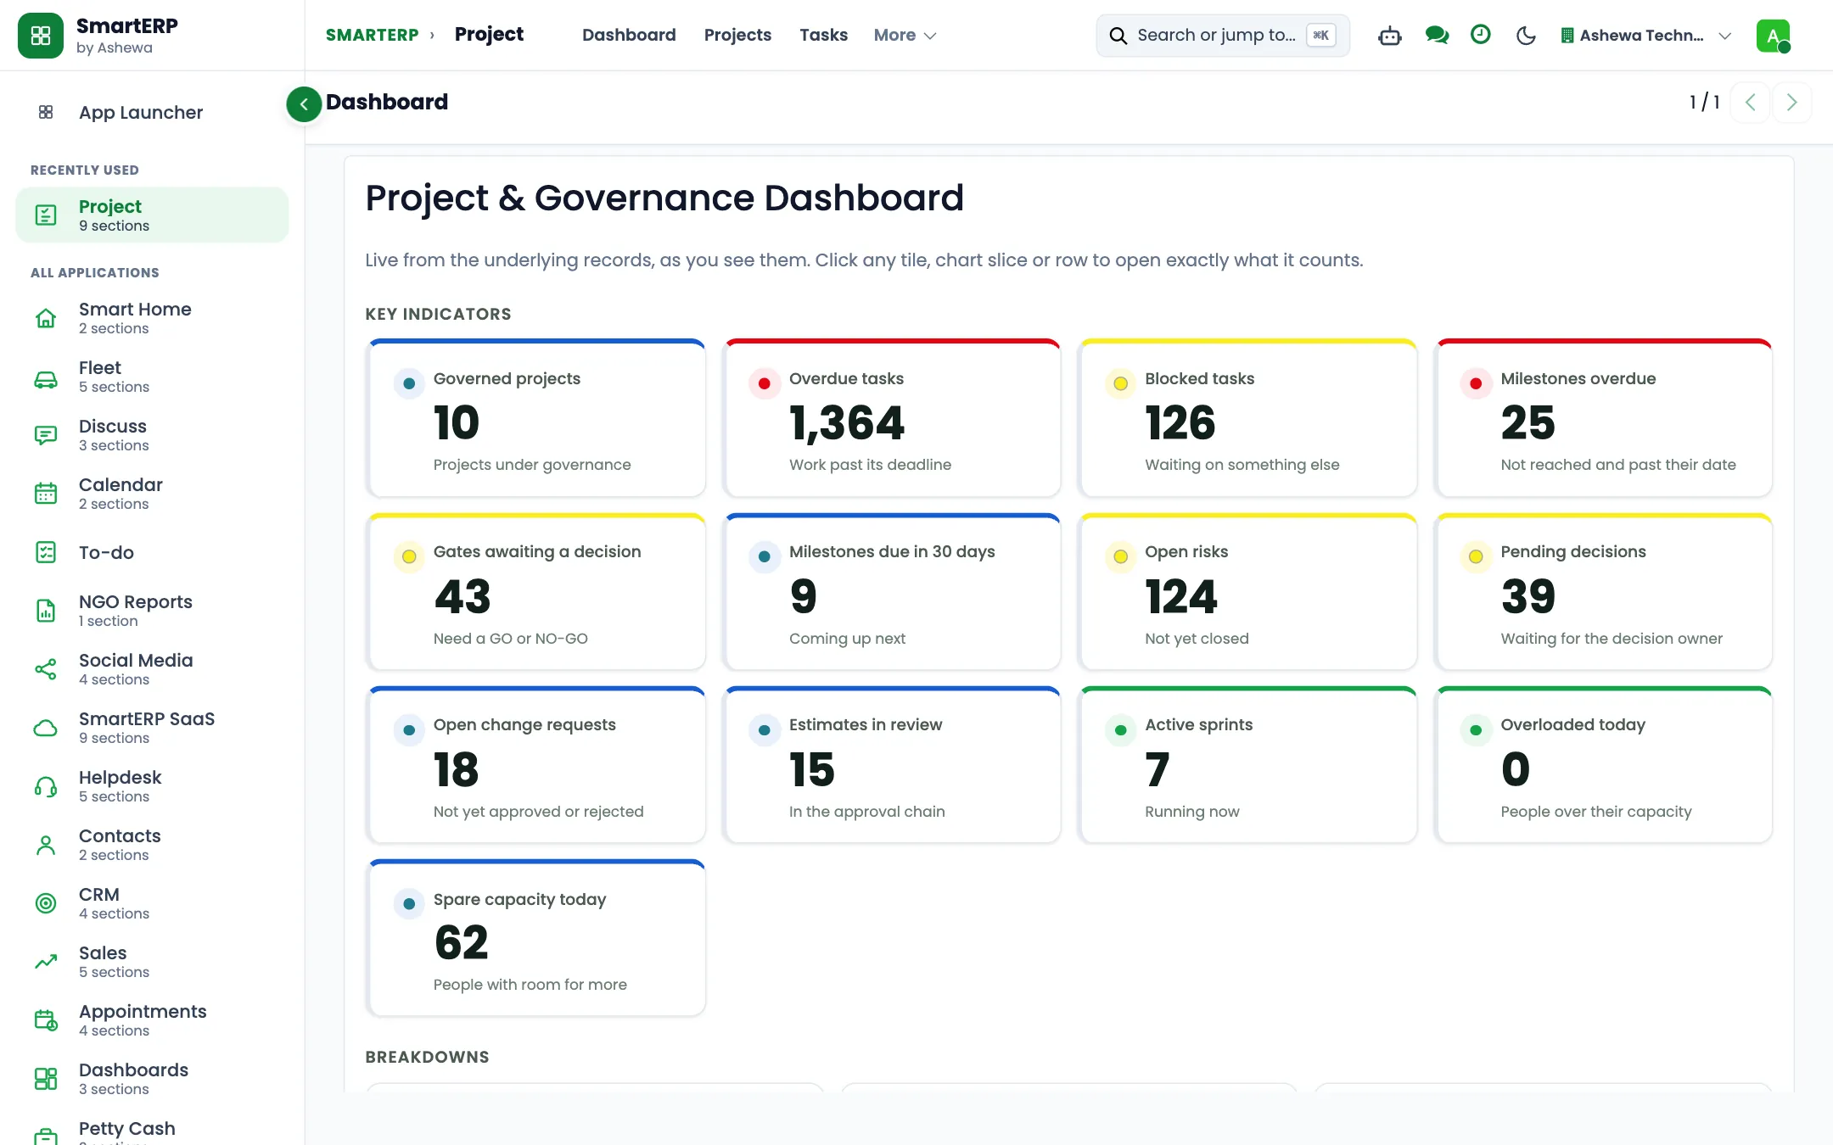Open the Spare capacity today tile

[536, 938]
